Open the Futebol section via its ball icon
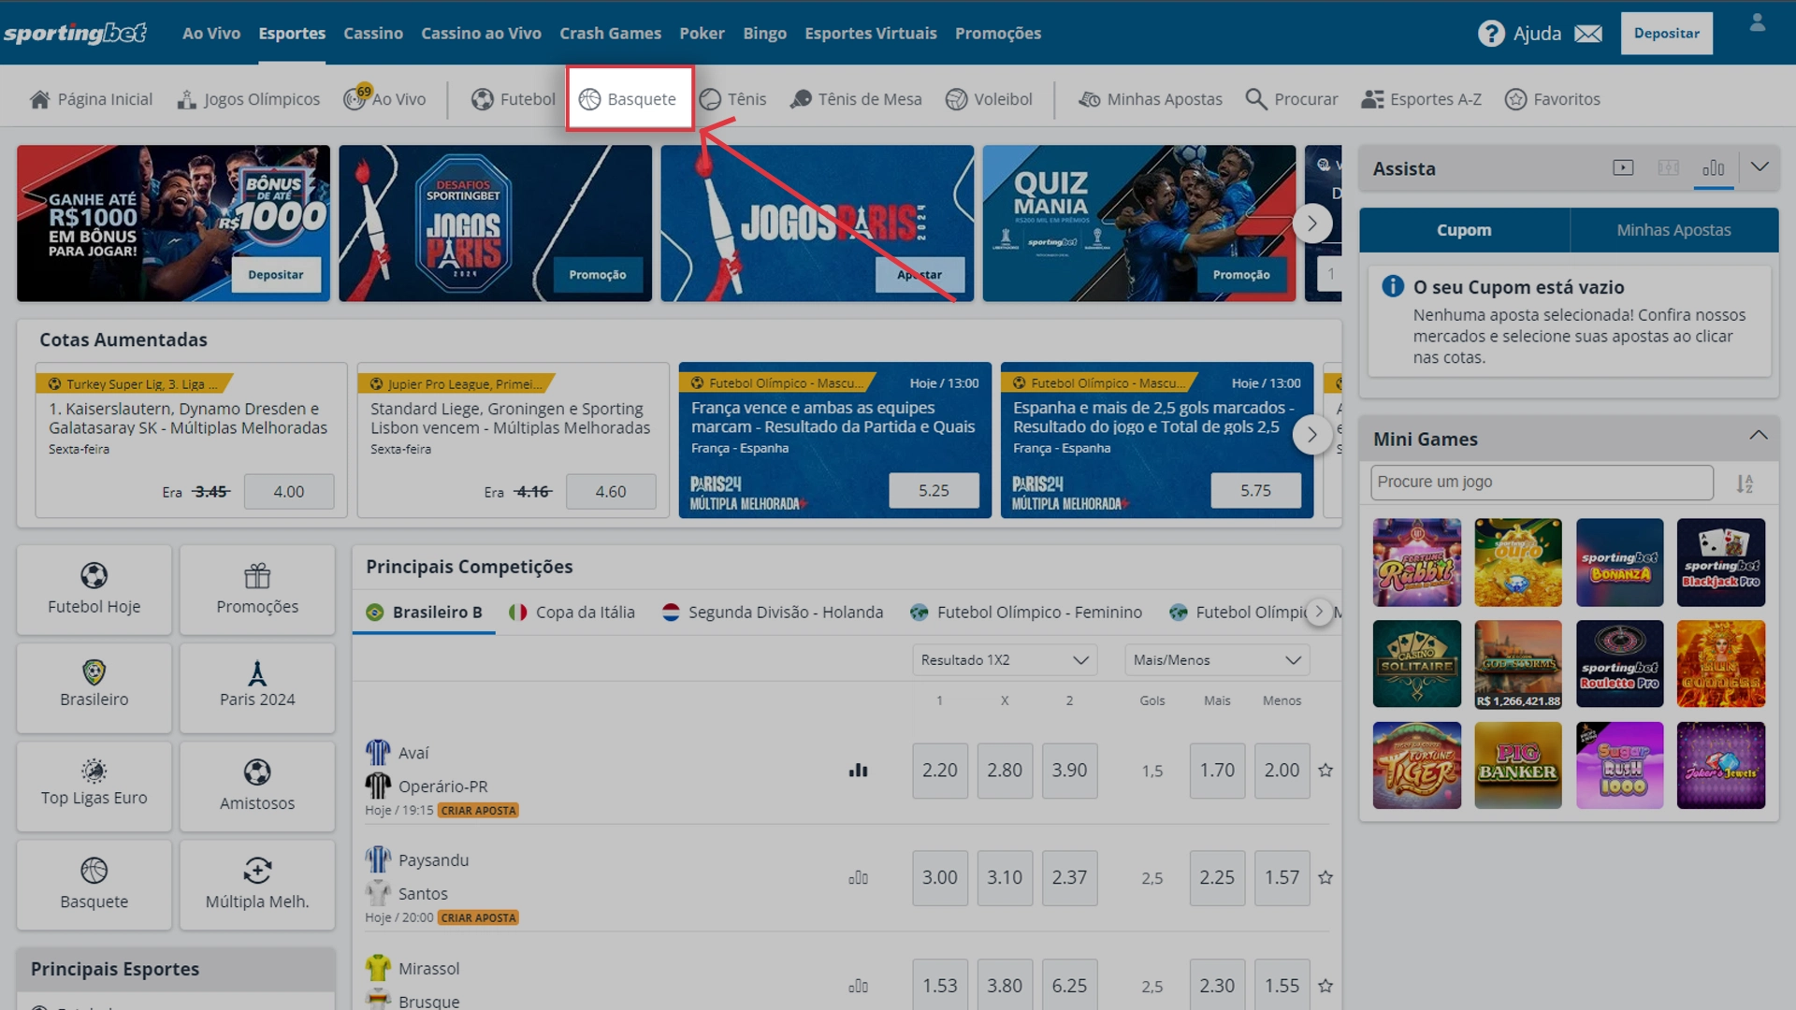The width and height of the screenshot is (1796, 1010). pos(483,98)
